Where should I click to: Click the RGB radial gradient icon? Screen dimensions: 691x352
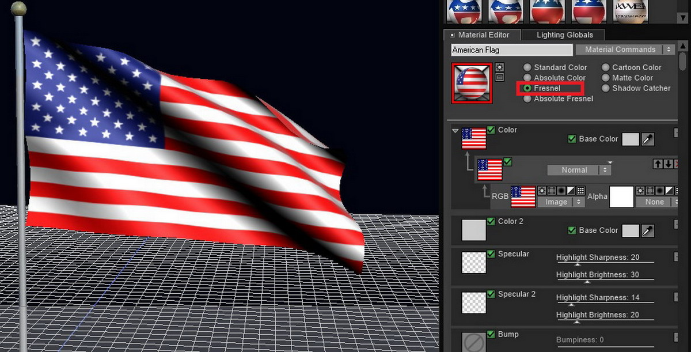[x=561, y=191]
